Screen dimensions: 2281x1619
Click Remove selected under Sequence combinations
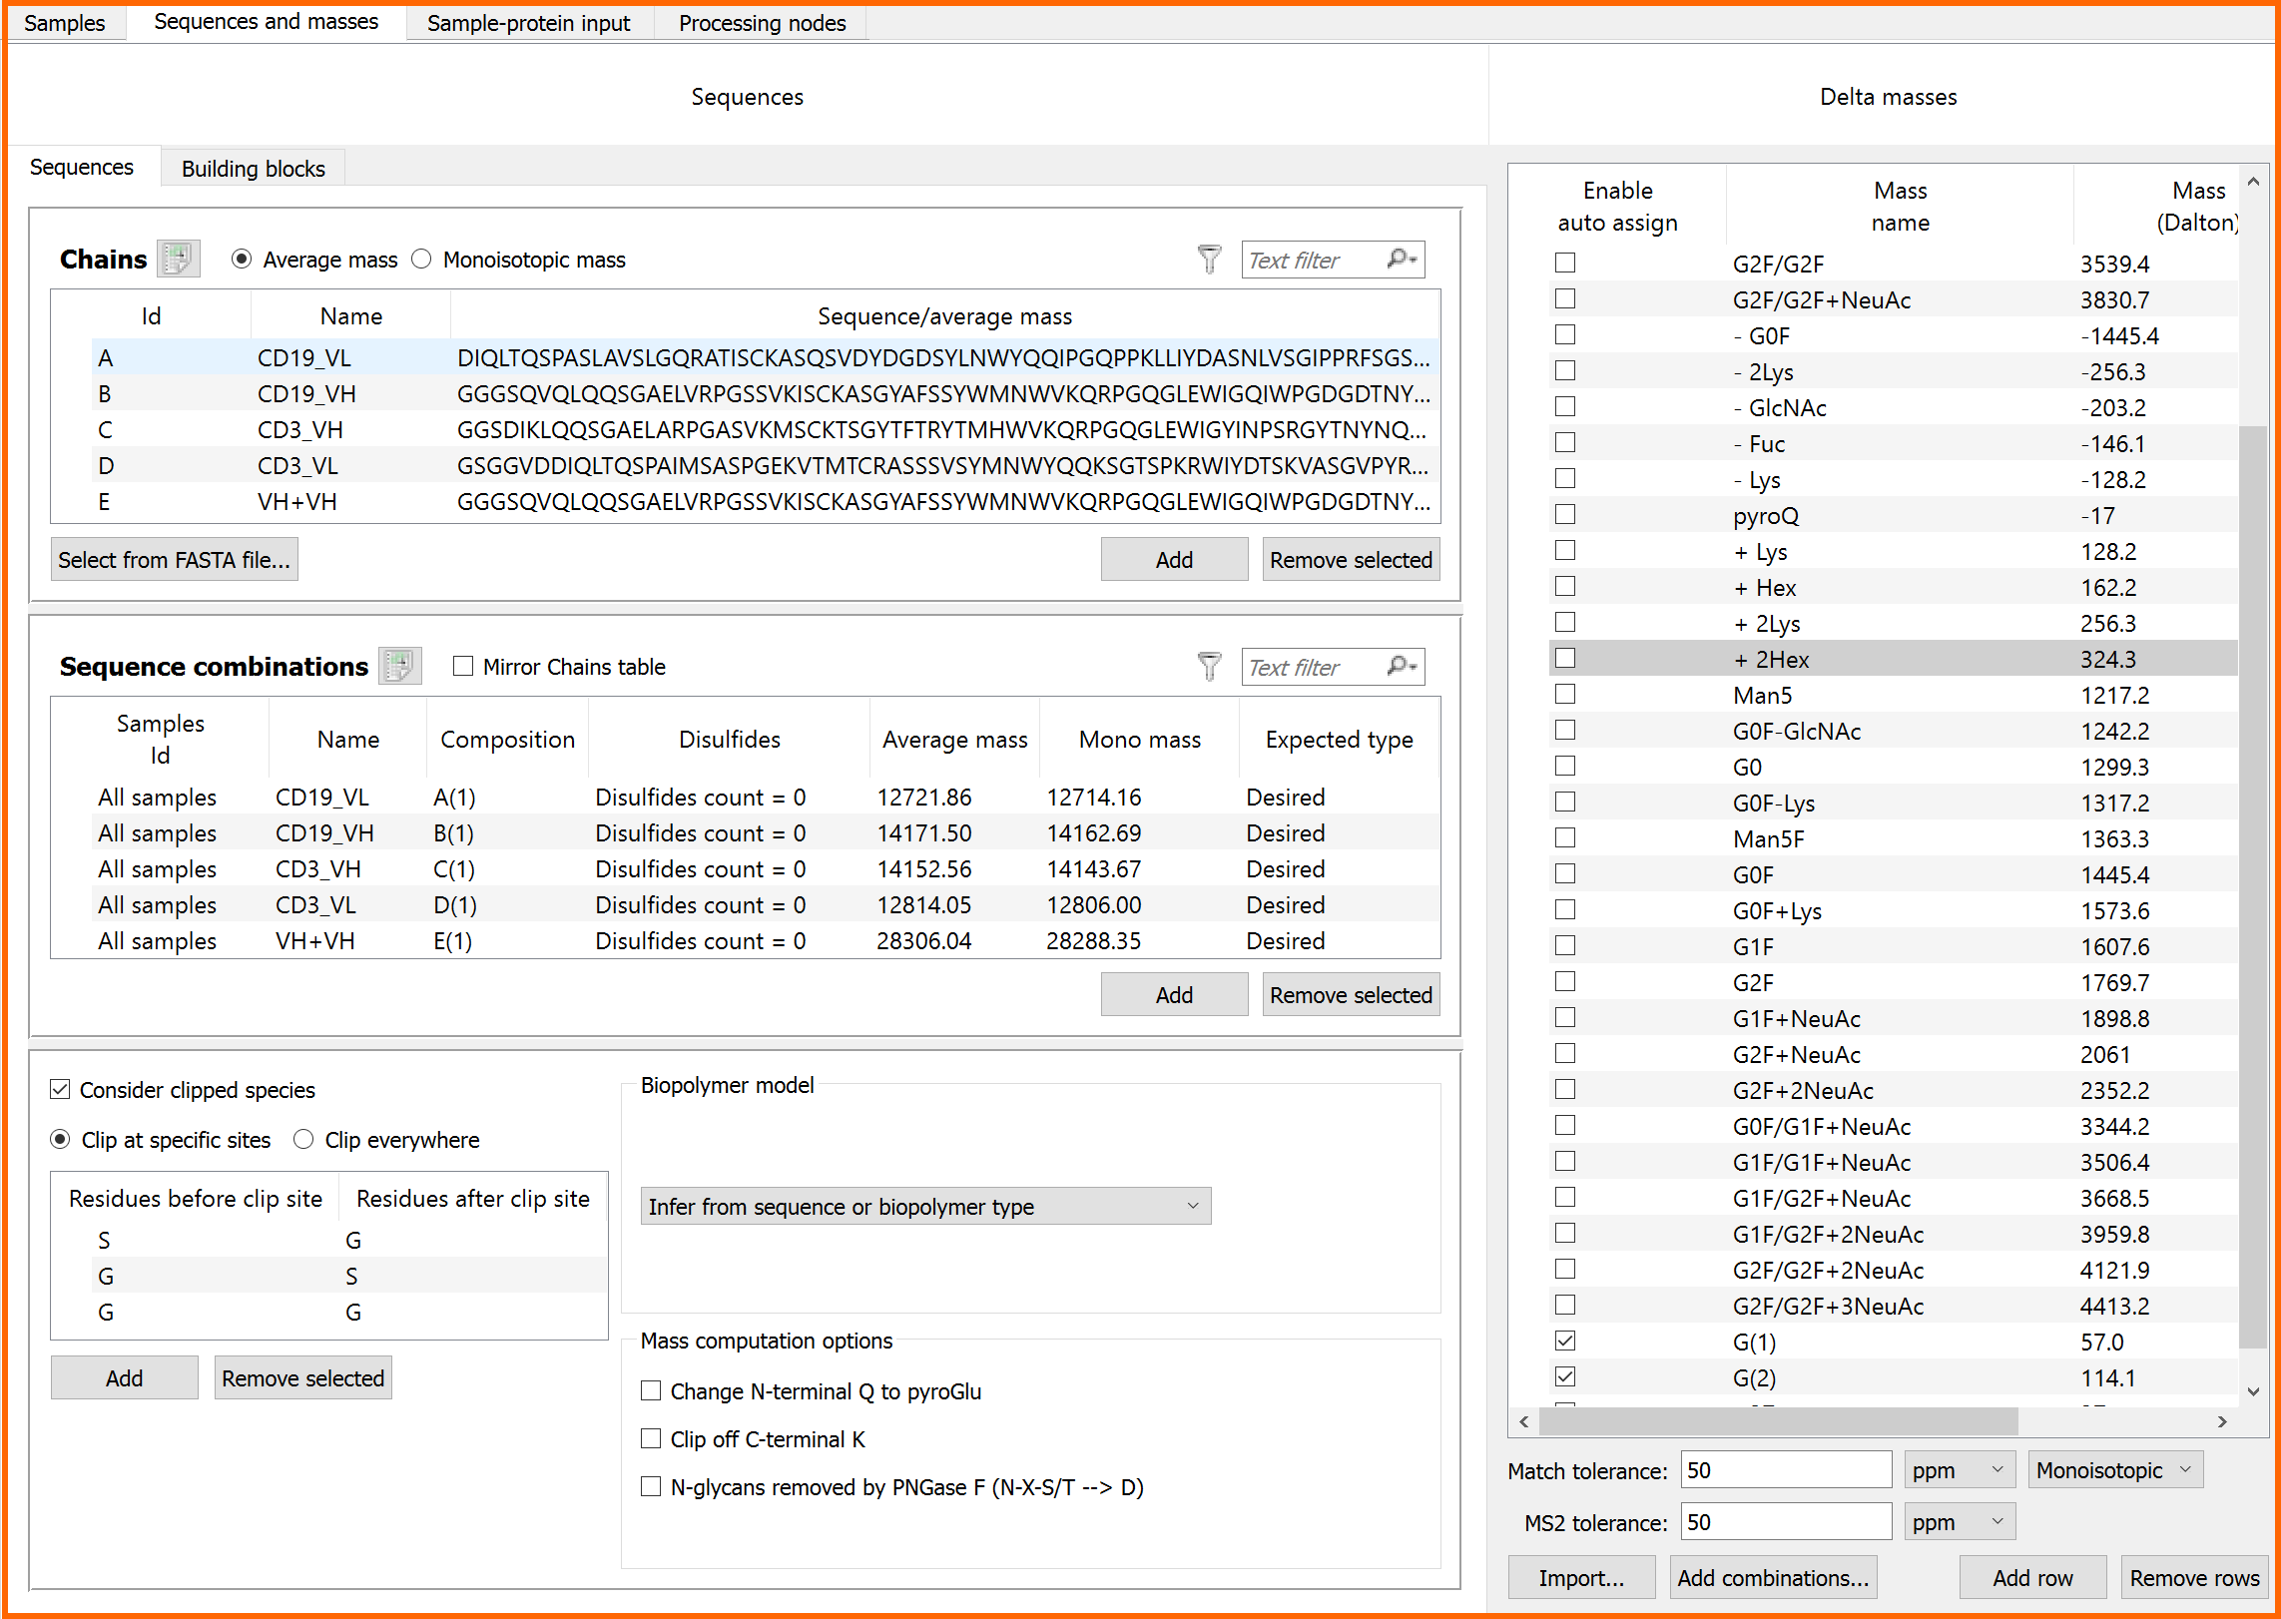[x=1351, y=994]
